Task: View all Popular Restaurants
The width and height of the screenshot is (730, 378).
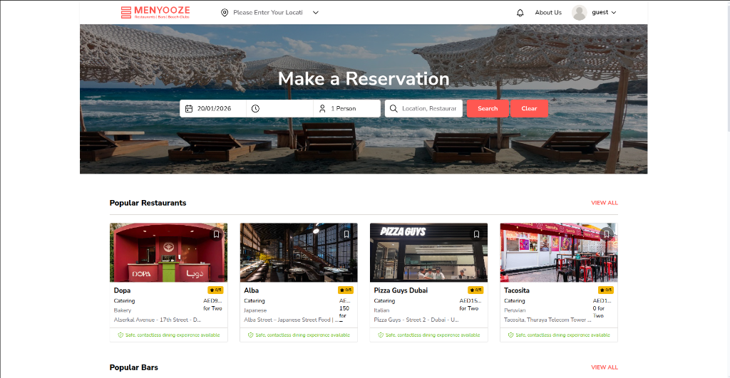Action: [x=605, y=203]
